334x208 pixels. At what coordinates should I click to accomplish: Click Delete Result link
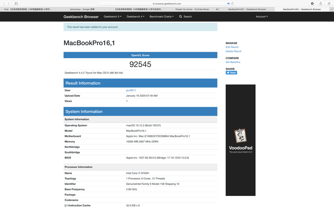tap(233, 51)
